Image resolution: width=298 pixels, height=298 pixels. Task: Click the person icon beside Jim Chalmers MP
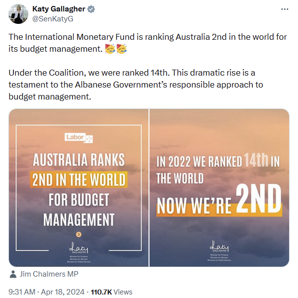tap(12, 274)
